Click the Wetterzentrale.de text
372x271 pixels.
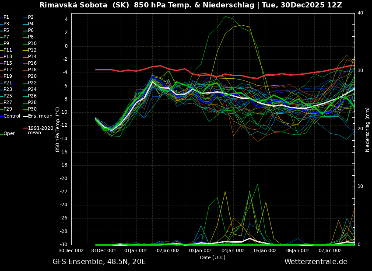[x=316, y=262]
